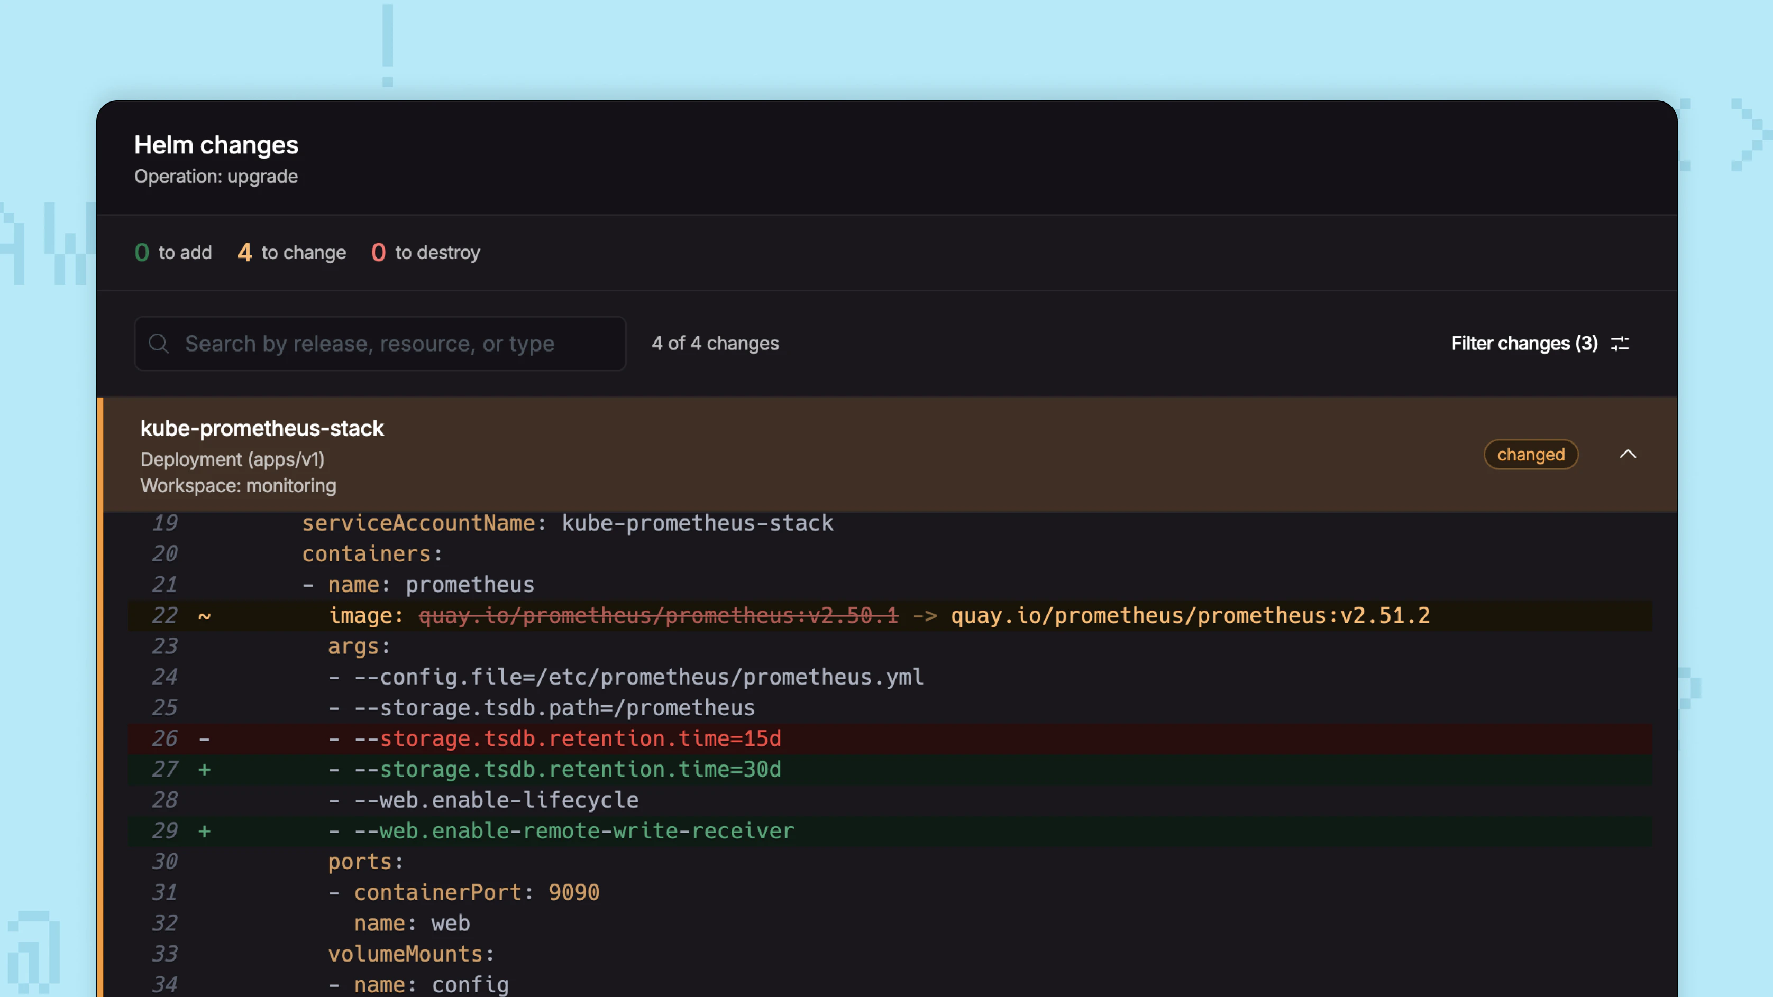The height and width of the screenshot is (997, 1773).
Task: Click the '0 to destroy' counter
Action: click(425, 253)
